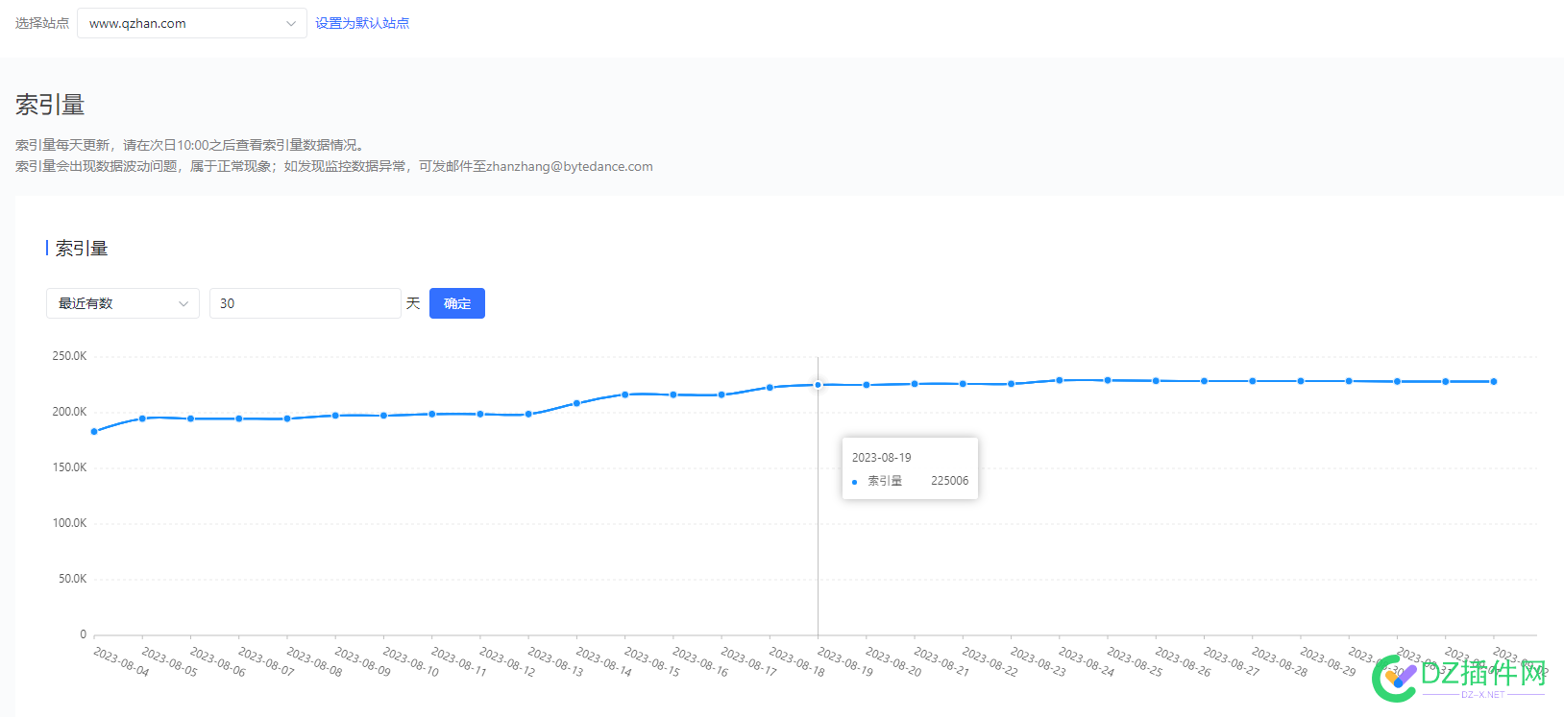Click the 200.0K y-axis label

(x=69, y=412)
